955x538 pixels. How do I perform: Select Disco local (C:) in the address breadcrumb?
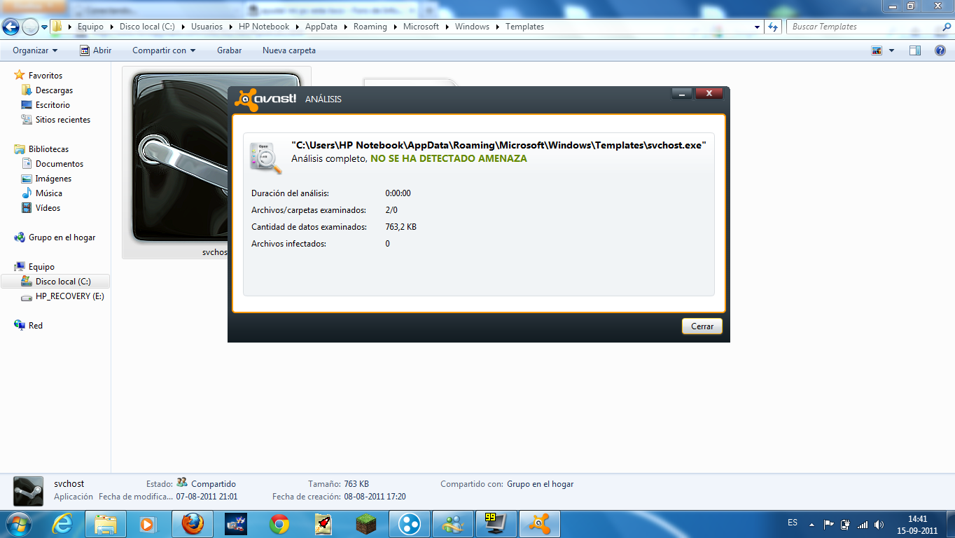pos(147,27)
